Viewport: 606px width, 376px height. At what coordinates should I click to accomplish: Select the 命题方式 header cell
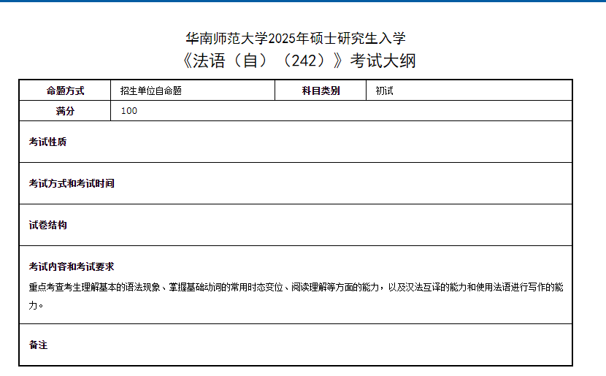click(x=65, y=91)
